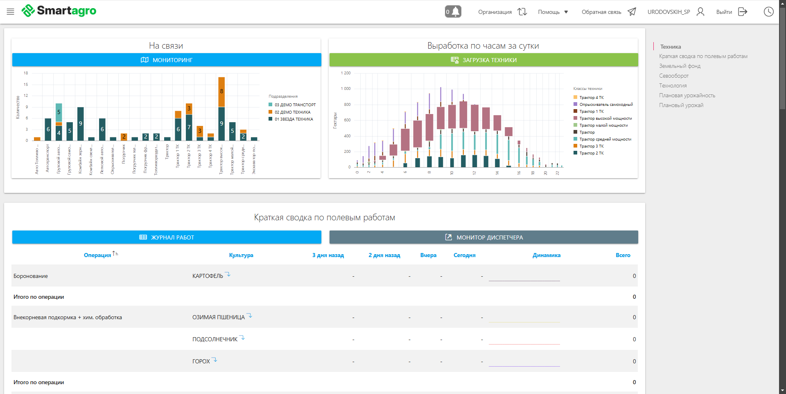Open the user profile icon
The image size is (786, 394).
[x=700, y=12]
